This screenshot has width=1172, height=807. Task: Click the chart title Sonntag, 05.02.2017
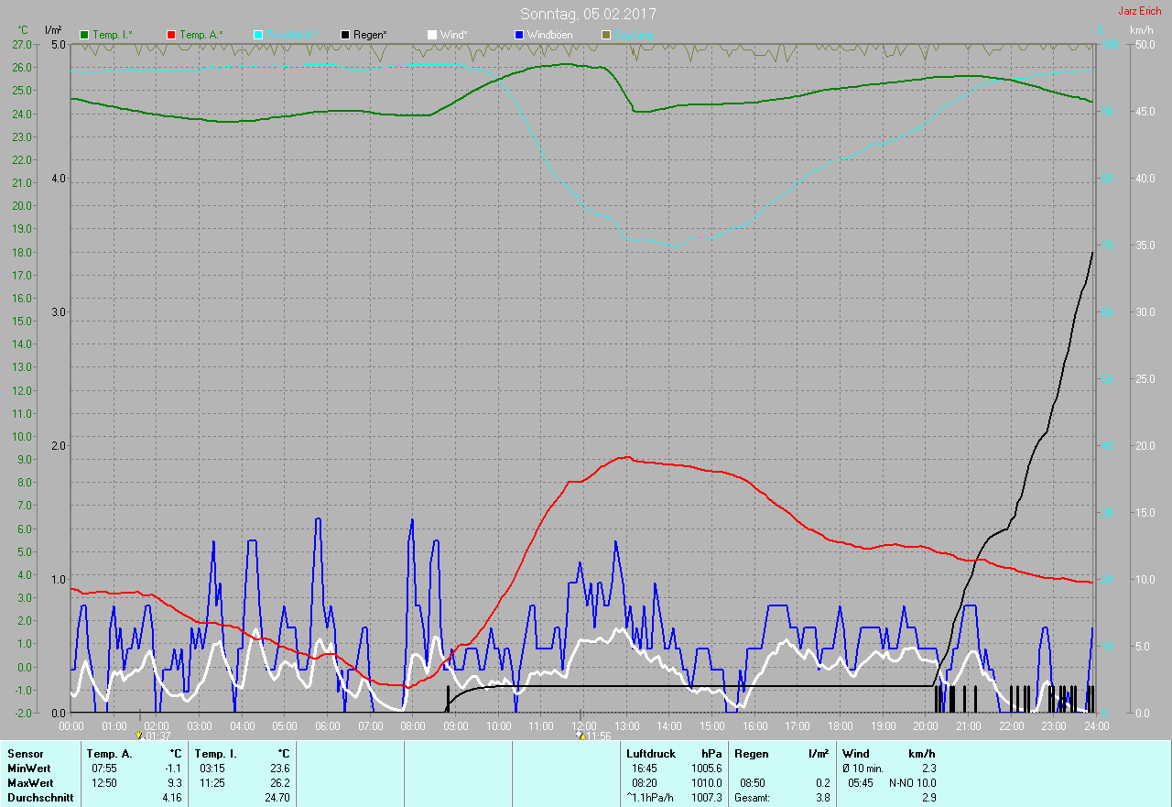coord(588,14)
